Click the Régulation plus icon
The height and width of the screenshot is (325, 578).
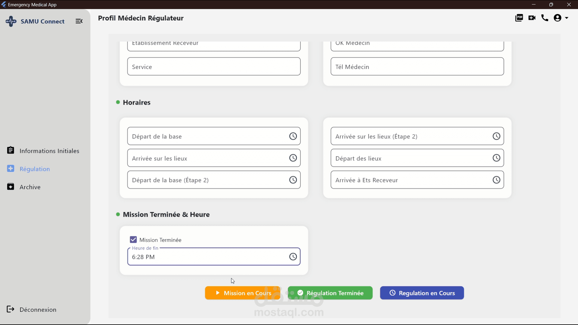click(11, 169)
